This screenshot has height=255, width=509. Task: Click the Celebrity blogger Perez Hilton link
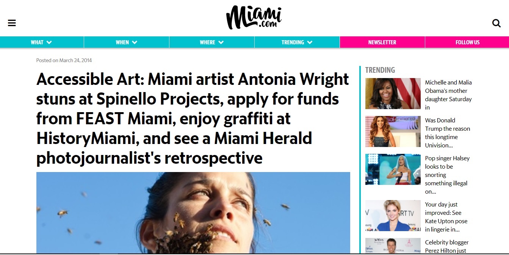[447, 246]
